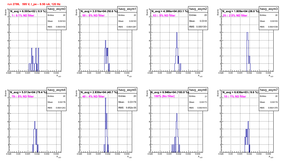Click RMS value 0.0003102 in havg_asym0
Viewport: 283px width, 162px height.
tap(61, 27)
